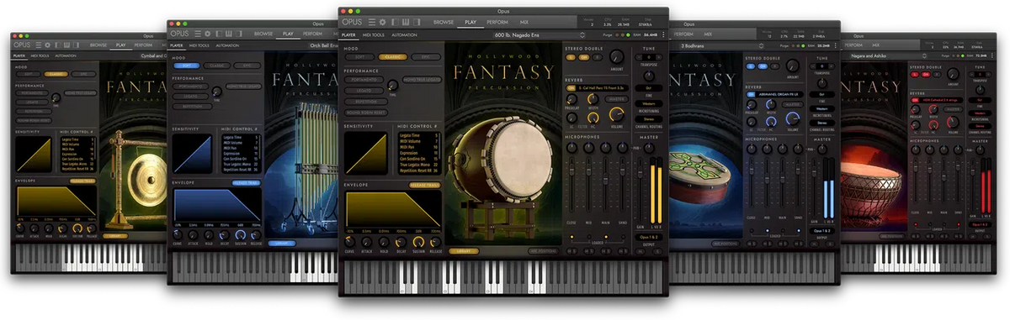This screenshot has width=1010, height=320.
Task: Adjust the envelope Sustain knob in front window
Action: (418, 242)
